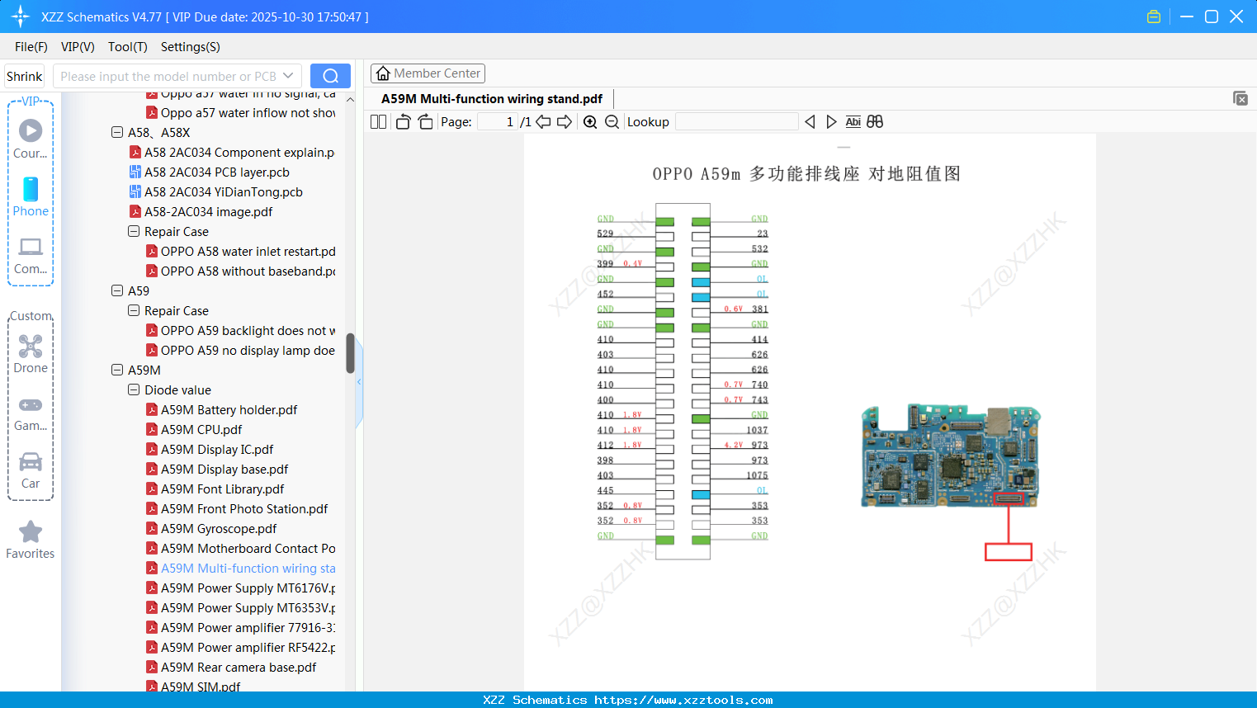Click the Abi text-match icon
Viewport: 1257px width, 708px height.
[853, 121]
